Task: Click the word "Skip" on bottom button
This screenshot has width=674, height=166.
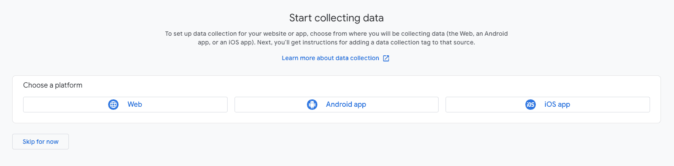Action: point(29,142)
